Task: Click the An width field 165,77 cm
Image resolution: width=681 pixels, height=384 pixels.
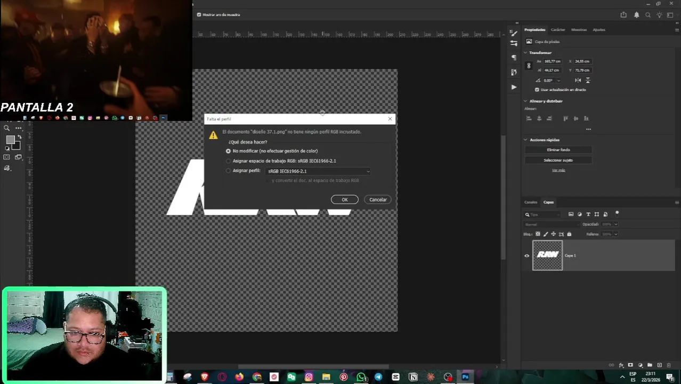Action: [x=552, y=61]
